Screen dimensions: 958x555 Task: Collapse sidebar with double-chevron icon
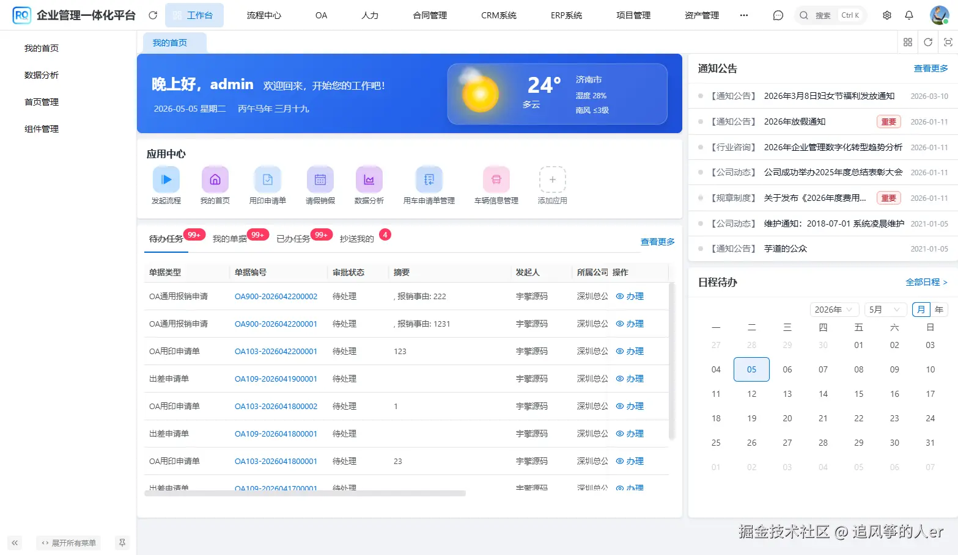[15, 542]
